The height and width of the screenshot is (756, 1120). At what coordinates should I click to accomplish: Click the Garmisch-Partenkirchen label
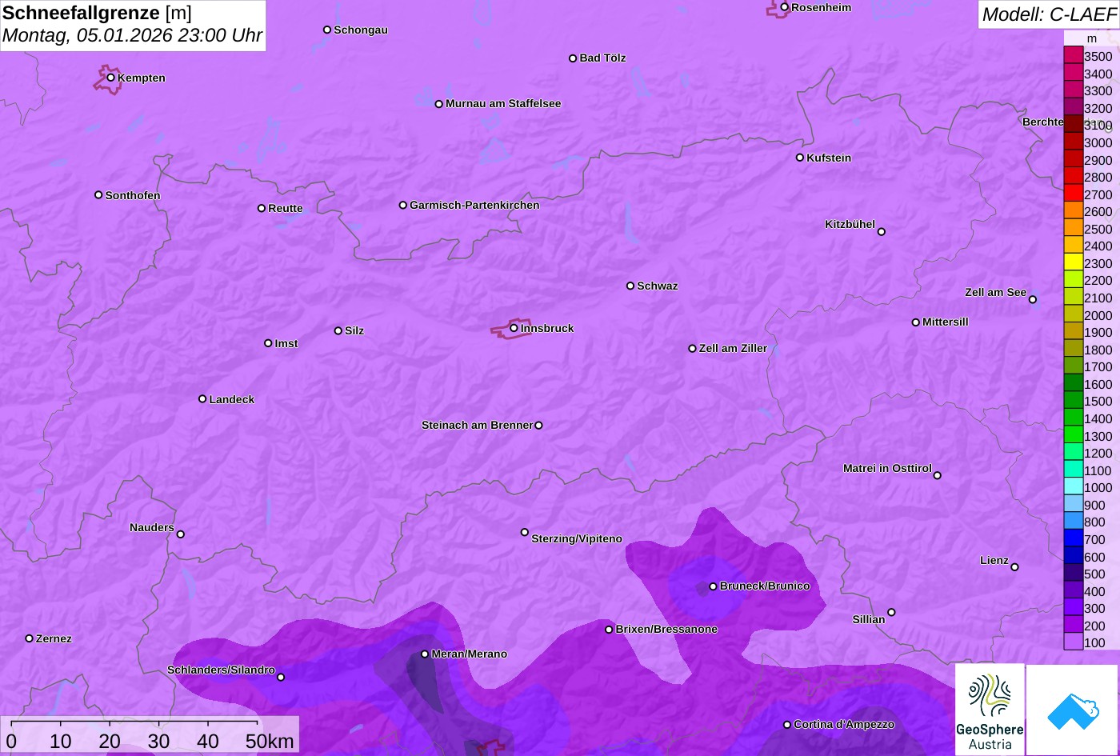click(x=474, y=206)
